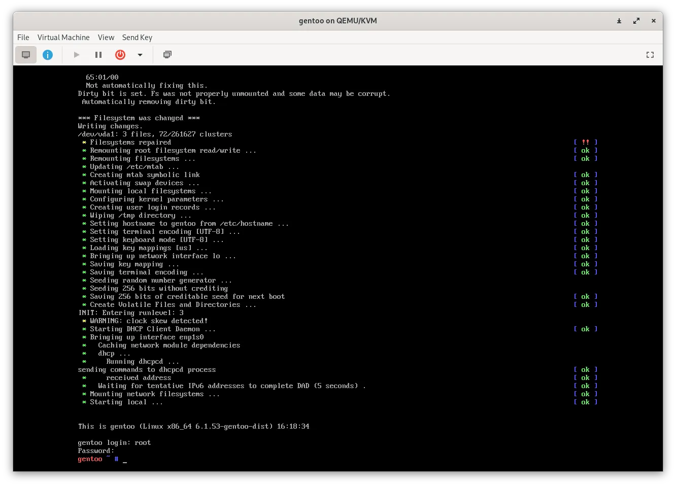
Task: Open the File menu
Action: click(23, 38)
